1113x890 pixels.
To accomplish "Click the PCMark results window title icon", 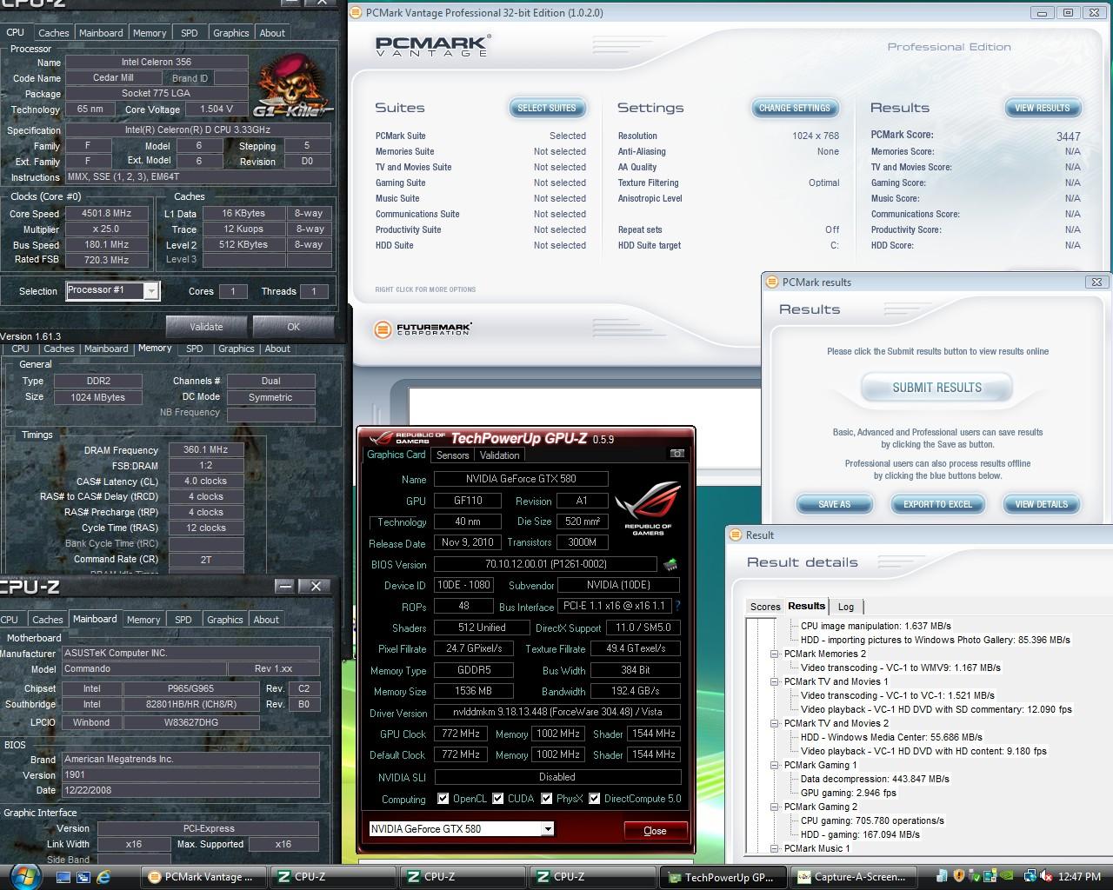I will coord(771,282).
